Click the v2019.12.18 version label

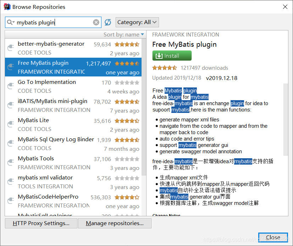pos(222,78)
